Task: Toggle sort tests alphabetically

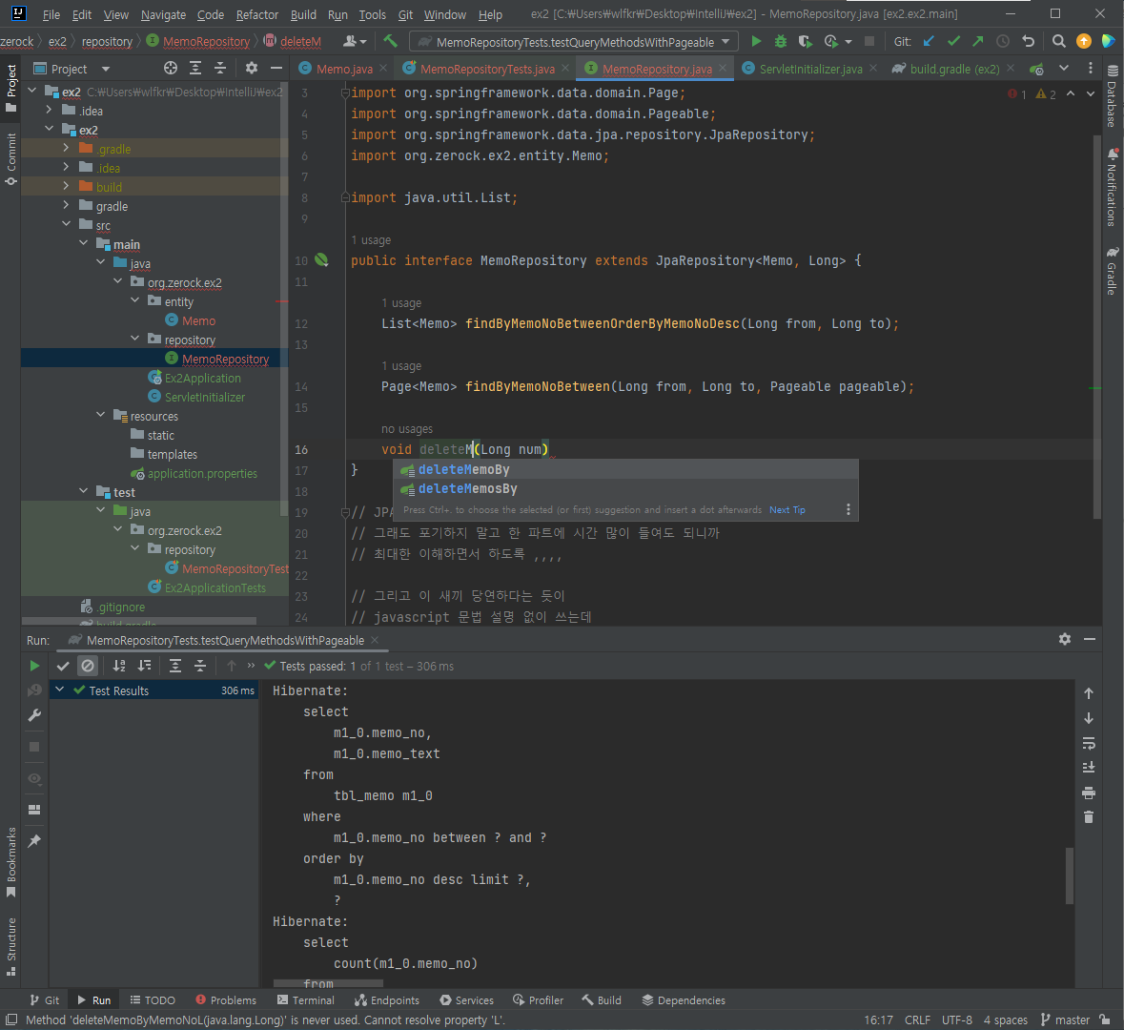Action: [x=119, y=666]
